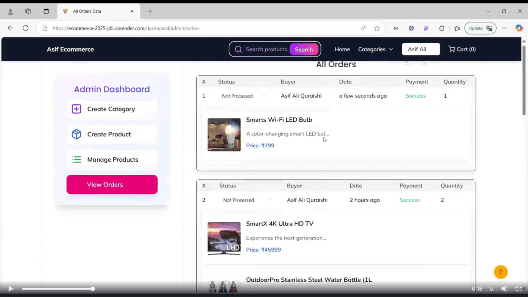The width and height of the screenshot is (528, 297).
Task: Open Create Category menu item
Action: click(112, 109)
